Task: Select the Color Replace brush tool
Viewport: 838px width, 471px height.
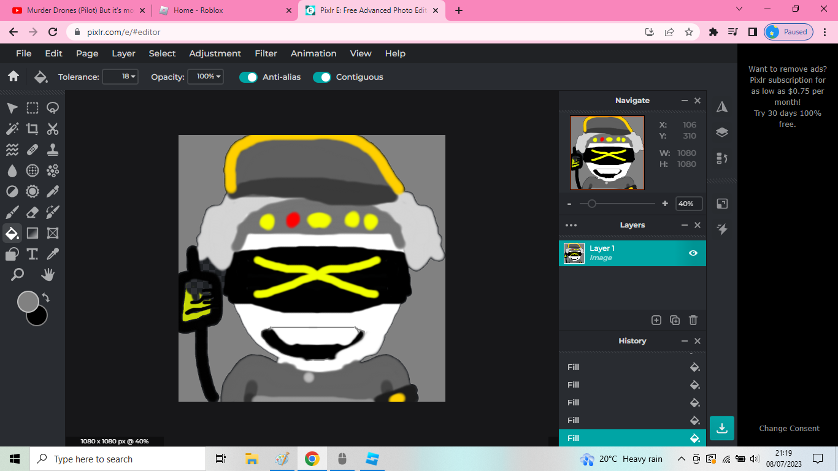Action: (53, 212)
